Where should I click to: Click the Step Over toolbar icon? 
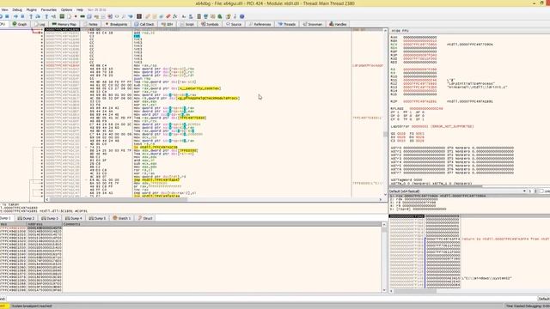[38, 16]
